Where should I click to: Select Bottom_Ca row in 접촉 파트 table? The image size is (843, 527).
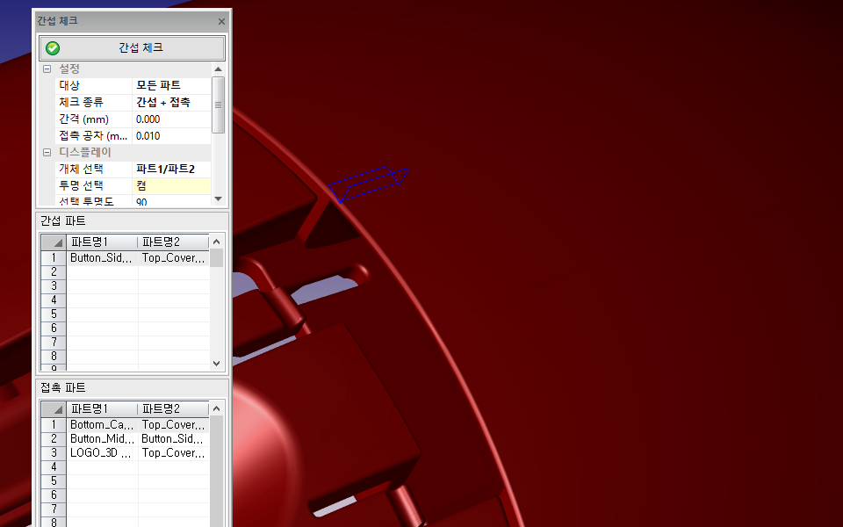point(102,425)
